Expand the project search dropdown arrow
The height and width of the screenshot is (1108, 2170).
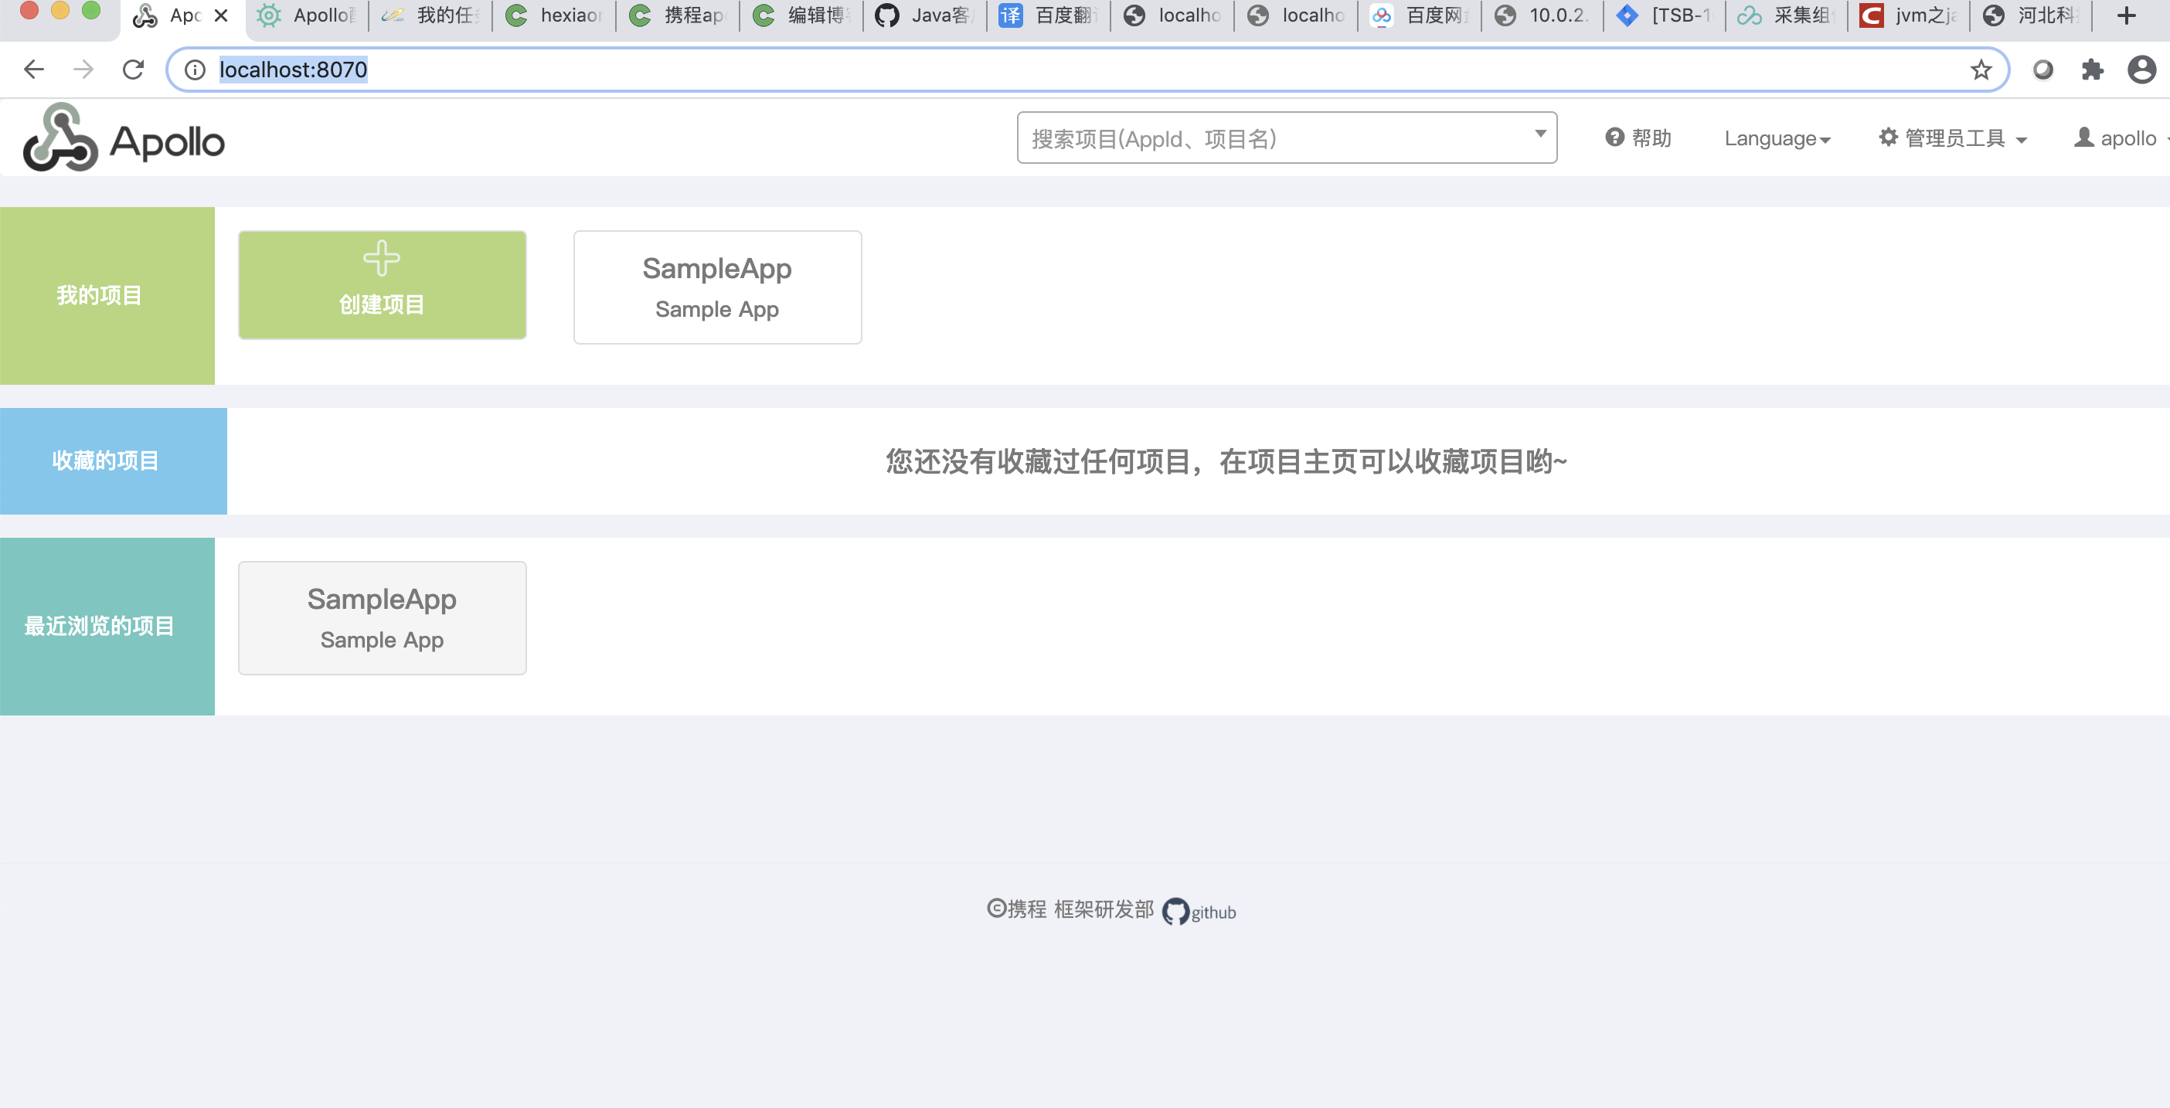tap(1540, 134)
